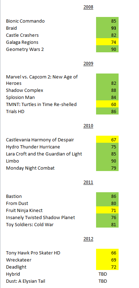Select the Marvel vs. Capcom 2 title cell

[42, 80]
